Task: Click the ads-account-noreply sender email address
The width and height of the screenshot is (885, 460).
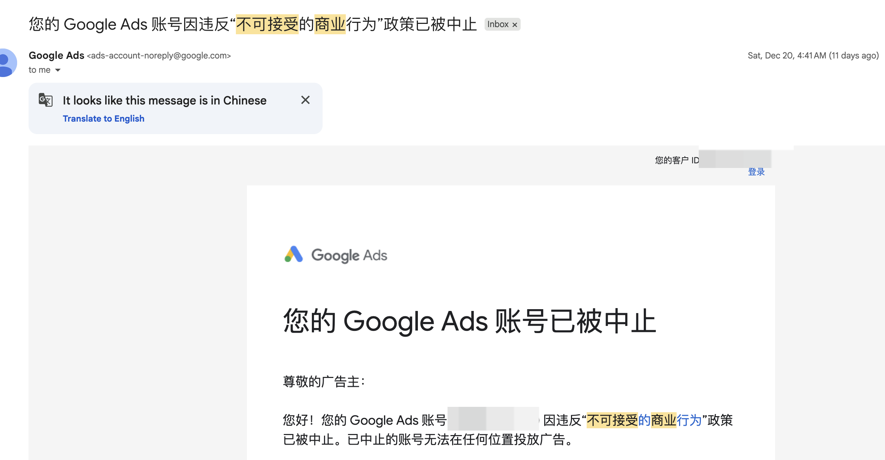Action: (x=159, y=56)
